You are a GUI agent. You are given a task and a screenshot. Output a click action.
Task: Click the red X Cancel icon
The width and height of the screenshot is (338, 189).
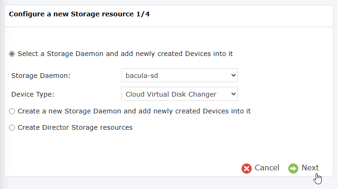pyautogui.click(x=247, y=168)
